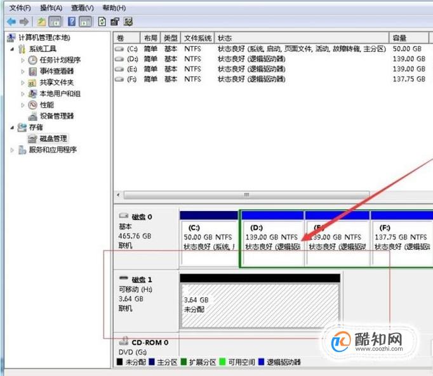Select 共享文件夹 tree item
This screenshot has height=376, width=433.
point(57,82)
